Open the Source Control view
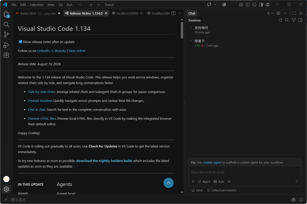 click(6, 35)
